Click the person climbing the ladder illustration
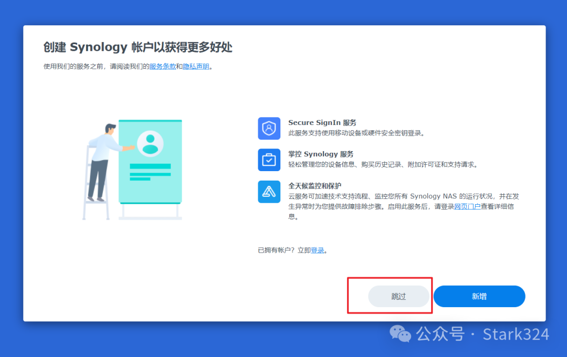This screenshot has height=357, width=567. tap(103, 163)
